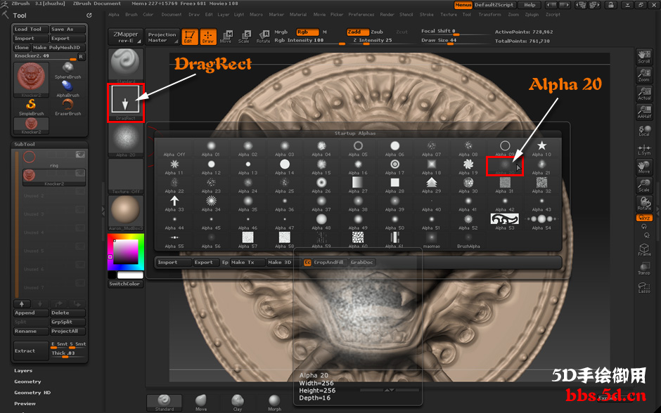
Task: Toggle the Rgb channel button
Action: pos(308,32)
